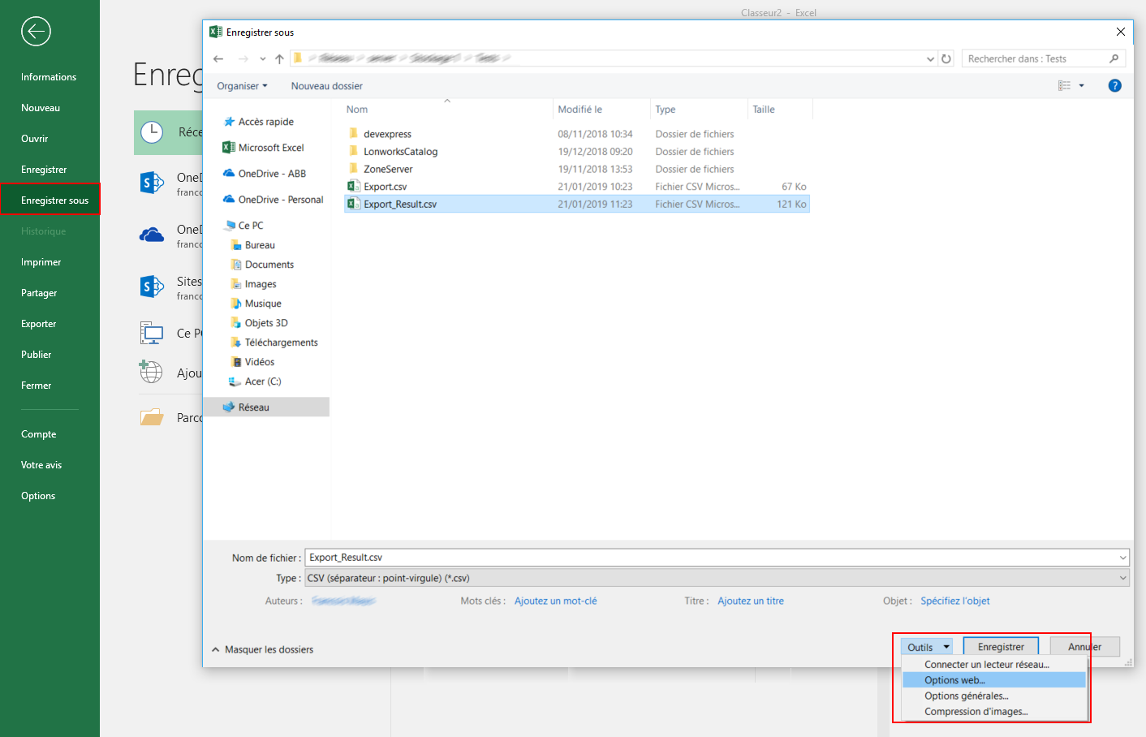Select Accès rapide in the tree
Screen dimensions: 1146x737
tap(266, 122)
